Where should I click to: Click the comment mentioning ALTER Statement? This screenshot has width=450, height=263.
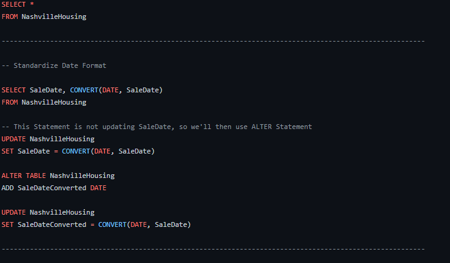pos(157,127)
